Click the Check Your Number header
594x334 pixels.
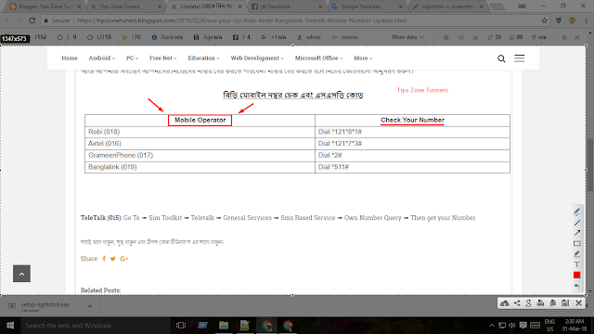[x=412, y=120]
